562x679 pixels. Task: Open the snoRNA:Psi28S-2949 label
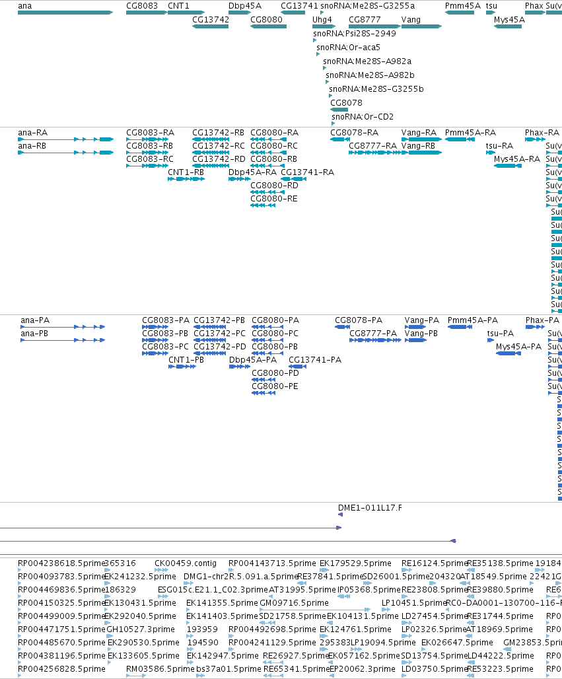click(x=354, y=34)
